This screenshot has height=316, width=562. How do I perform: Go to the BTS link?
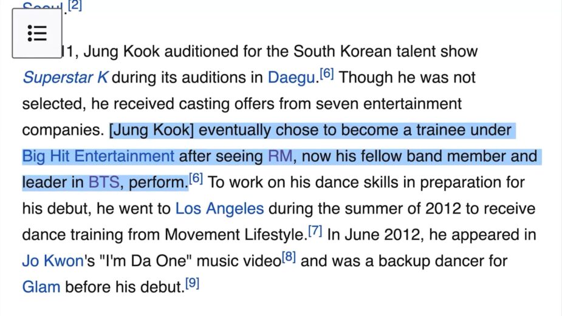104,183
